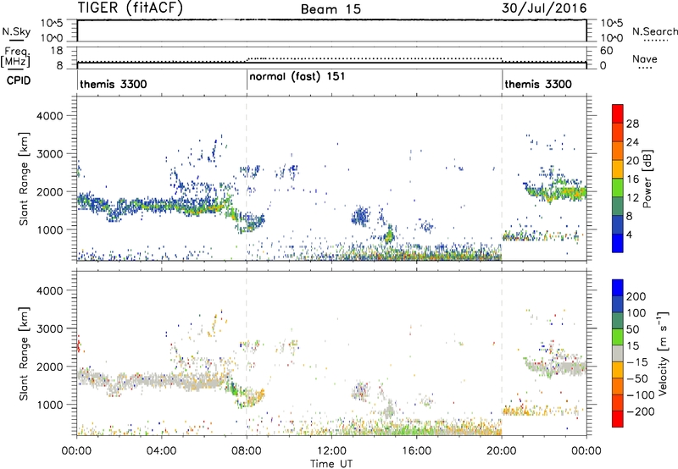Click the 'normal (fast) 151' CPID label
678x469 pixels.
click(x=297, y=76)
